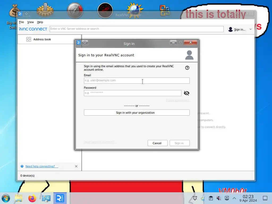The height and width of the screenshot is (204, 272).
Task: Click the blue help icon beside Need help connecting
Action: 22,166
